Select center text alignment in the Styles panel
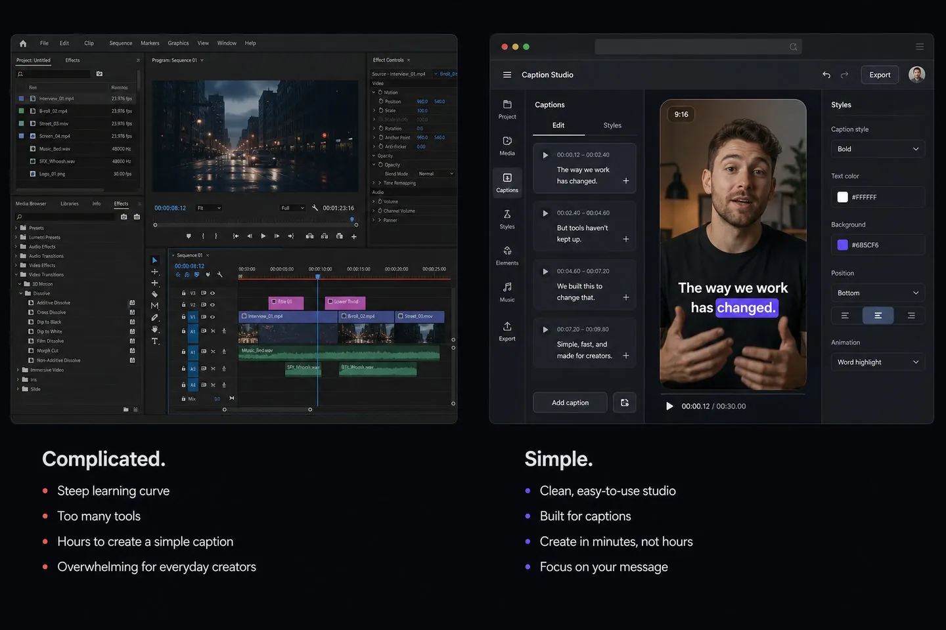This screenshot has height=630, width=946. [878, 316]
